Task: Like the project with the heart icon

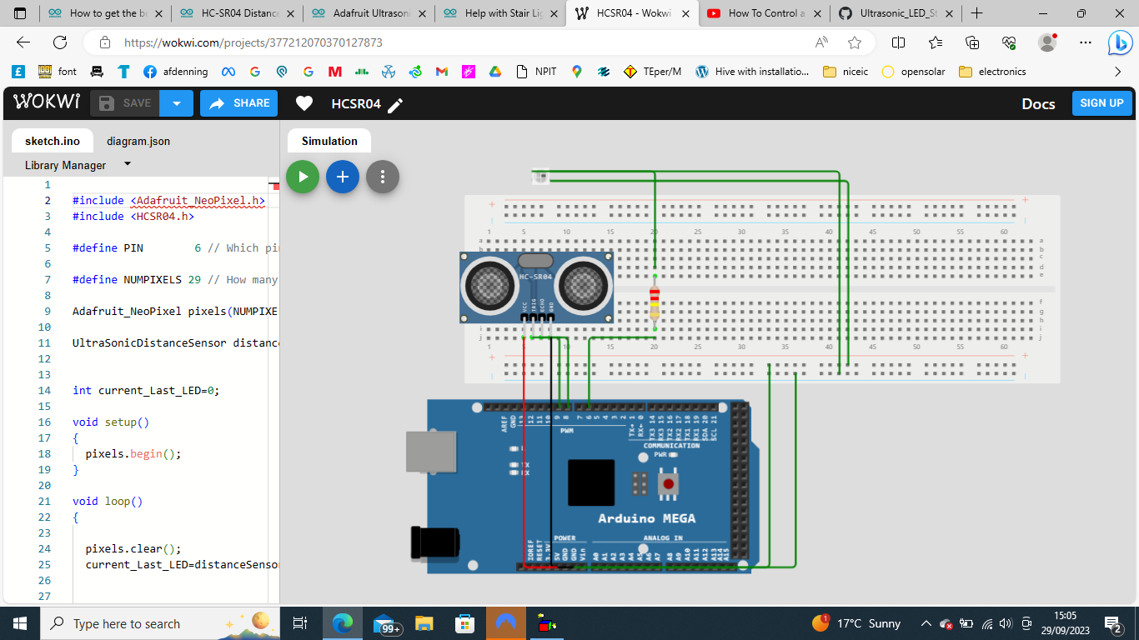Action: [304, 103]
